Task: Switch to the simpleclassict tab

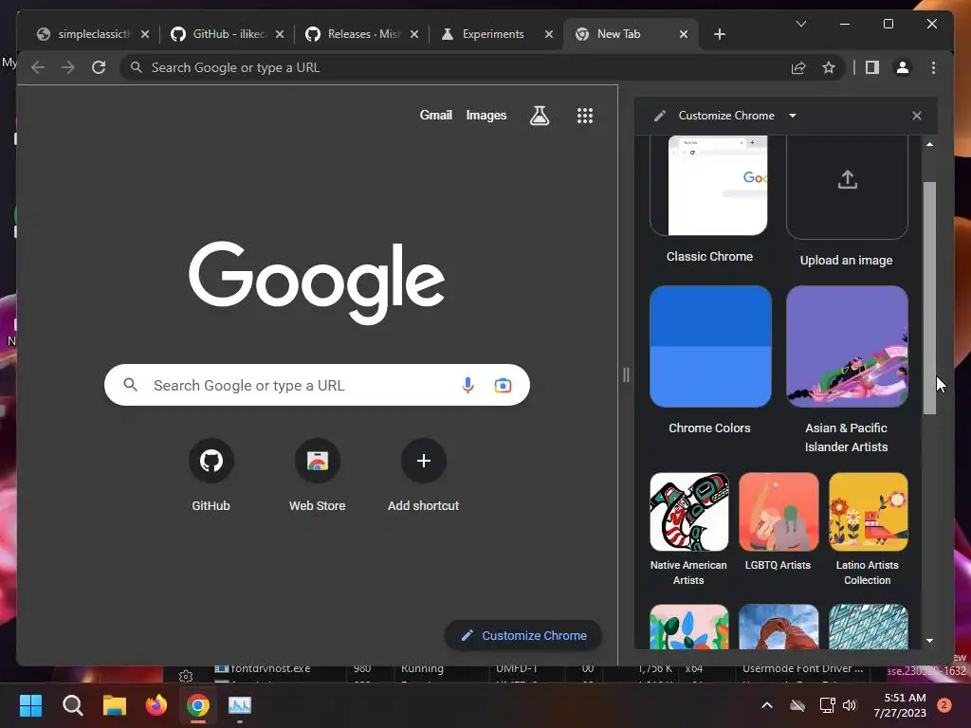Action: click(x=93, y=34)
